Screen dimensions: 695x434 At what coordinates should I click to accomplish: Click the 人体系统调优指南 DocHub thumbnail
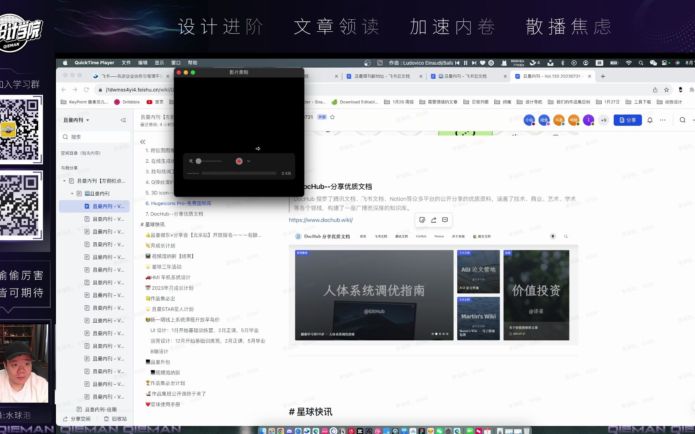coord(374,295)
